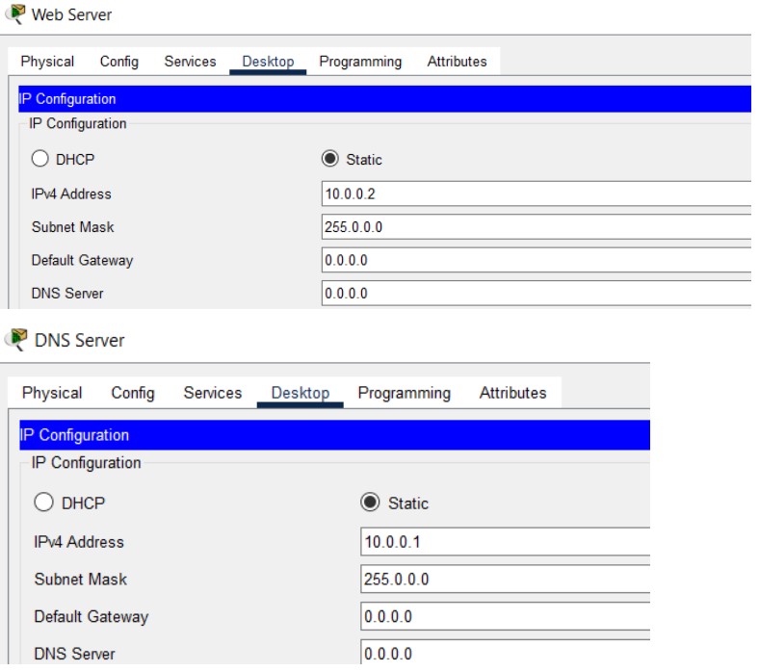Click the Web Server window's Packet Tracer icon
This screenshot has height=671, width=759.
coord(15,13)
